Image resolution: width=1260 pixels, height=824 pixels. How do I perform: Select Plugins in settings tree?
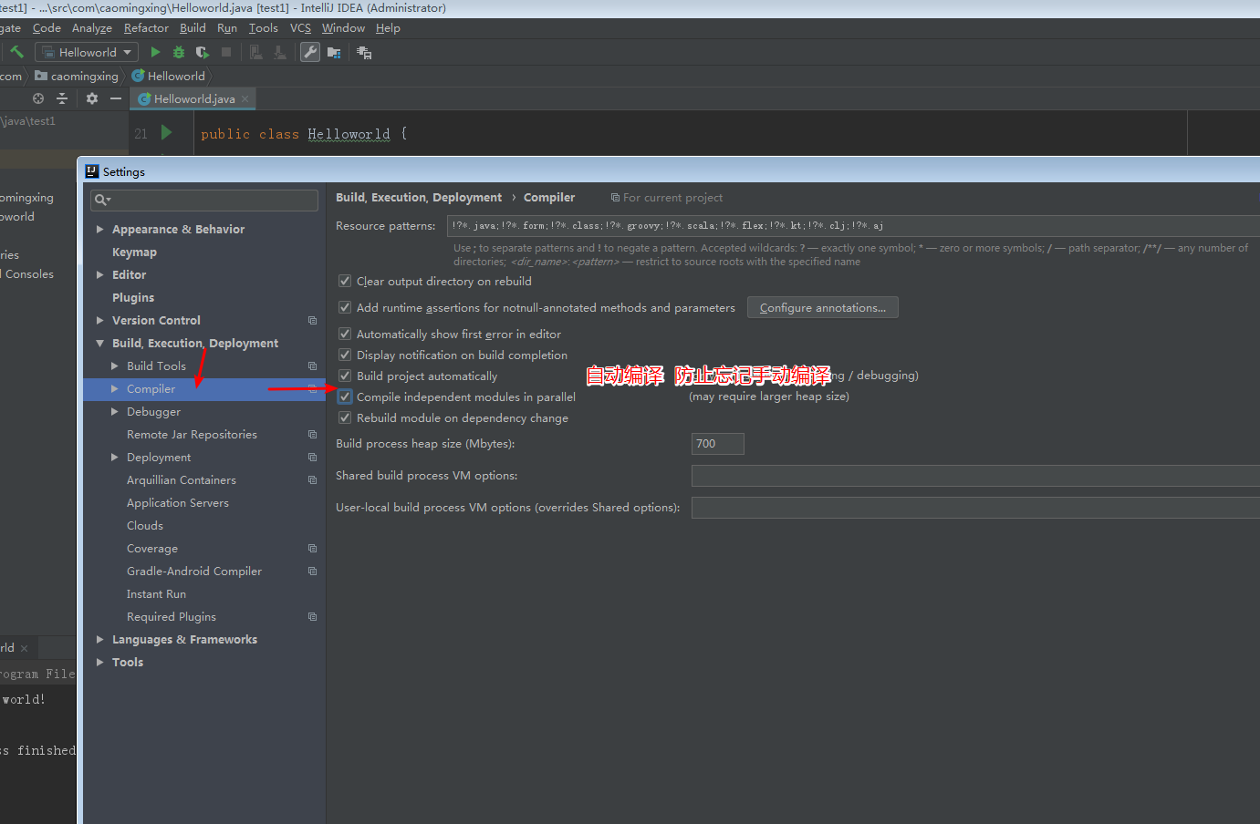133,297
